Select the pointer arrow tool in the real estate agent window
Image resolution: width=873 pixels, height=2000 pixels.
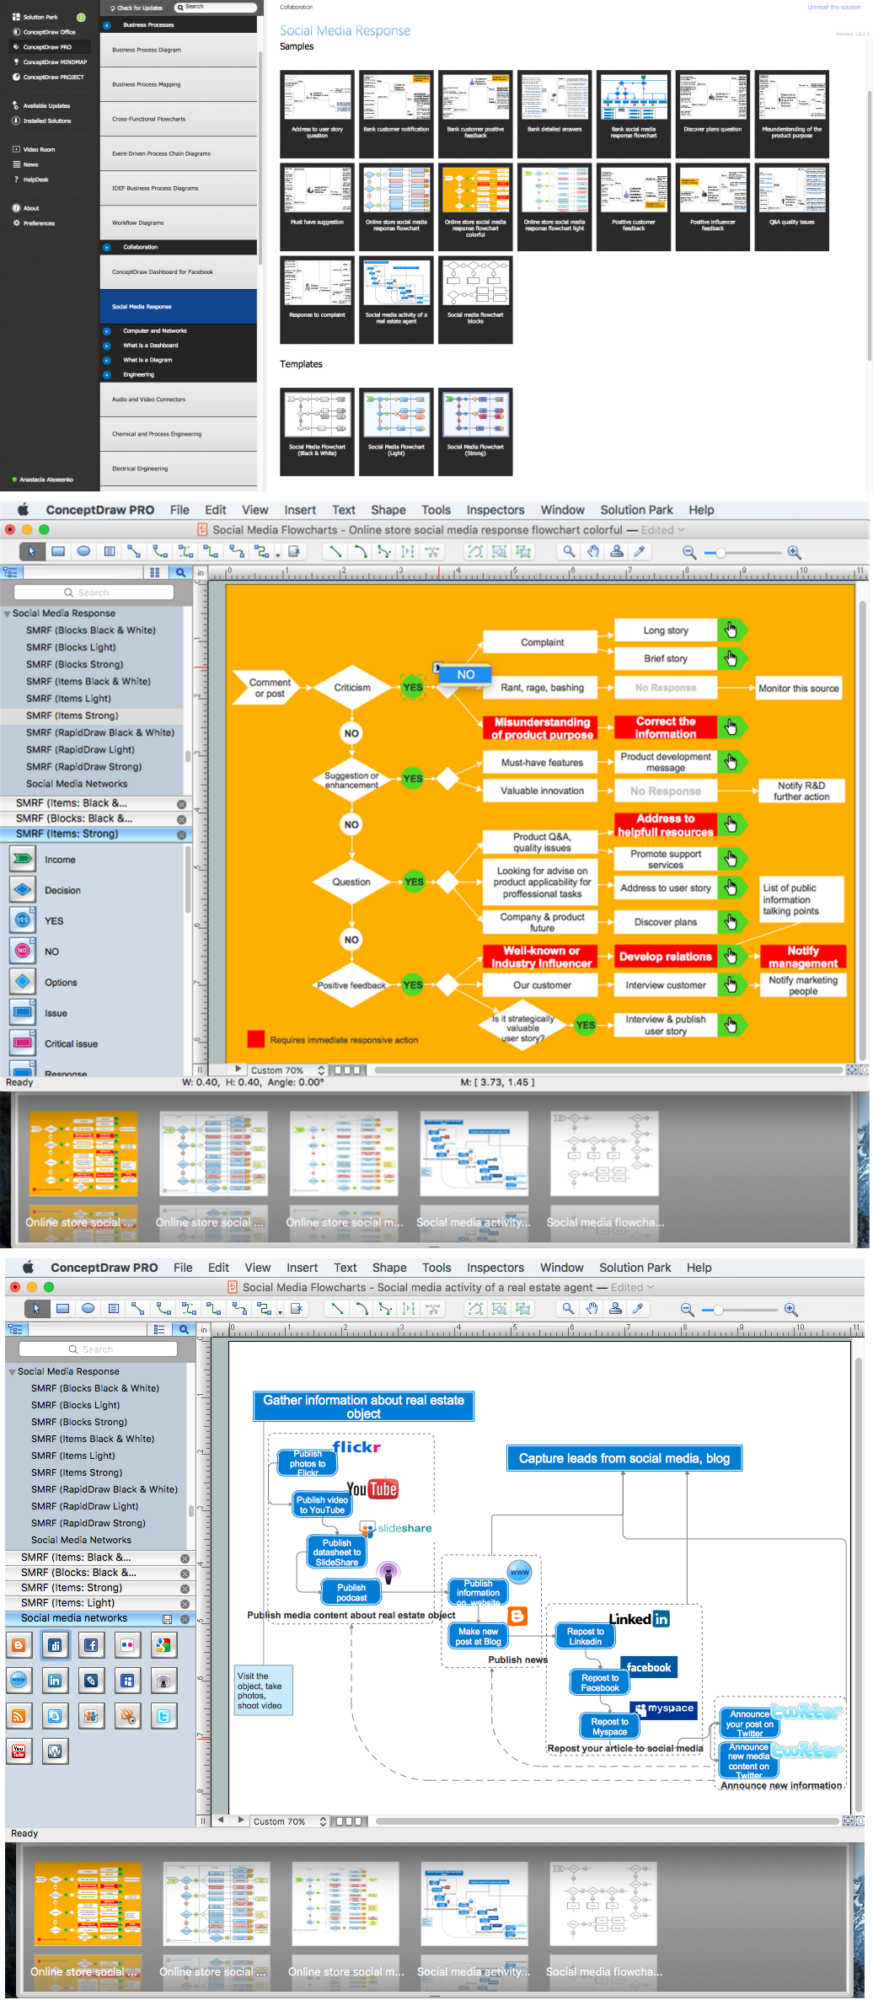(x=36, y=1309)
